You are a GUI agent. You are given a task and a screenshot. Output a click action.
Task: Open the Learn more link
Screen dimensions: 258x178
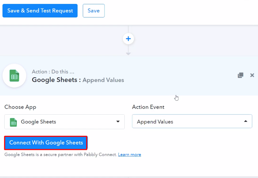coord(129,155)
